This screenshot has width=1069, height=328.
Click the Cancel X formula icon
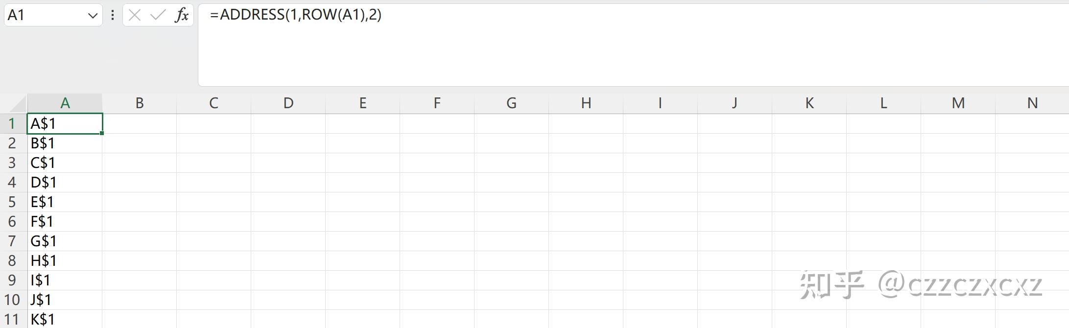(135, 15)
